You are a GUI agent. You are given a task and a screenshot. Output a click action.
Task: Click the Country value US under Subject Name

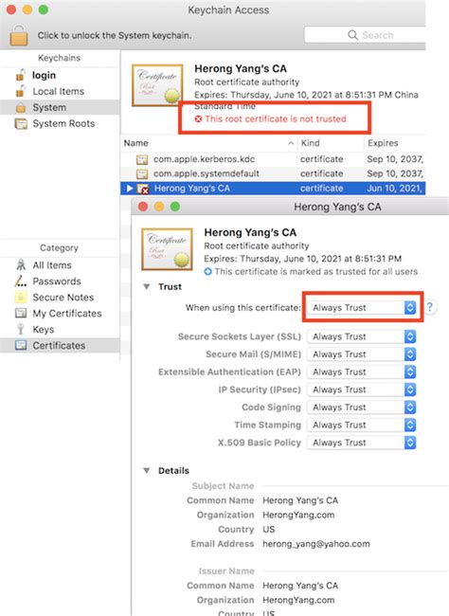point(269,529)
